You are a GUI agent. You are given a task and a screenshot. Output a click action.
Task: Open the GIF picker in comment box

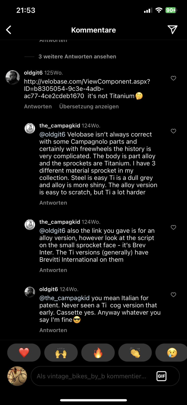[x=161, y=376]
